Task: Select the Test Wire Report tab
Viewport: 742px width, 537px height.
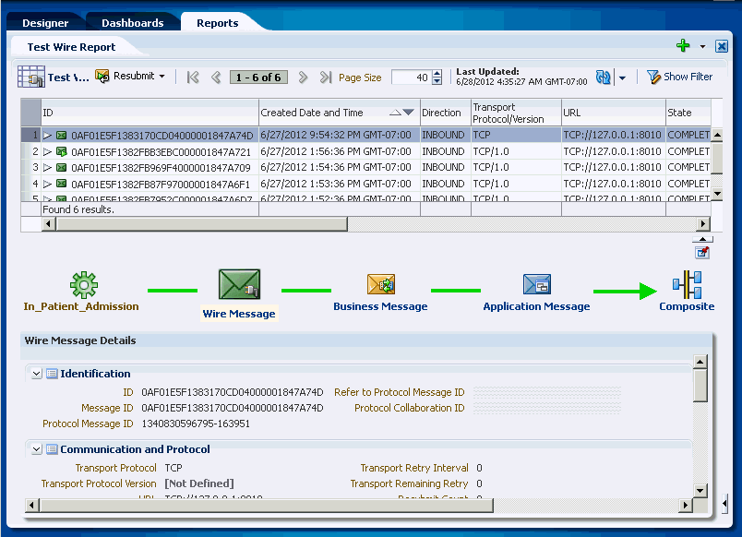Action: pos(71,47)
